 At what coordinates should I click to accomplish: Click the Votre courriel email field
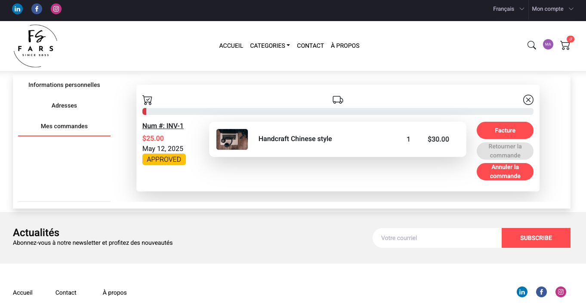(437, 238)
